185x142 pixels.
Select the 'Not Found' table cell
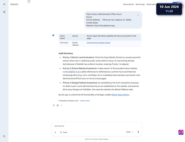click(x=64, y=43)
